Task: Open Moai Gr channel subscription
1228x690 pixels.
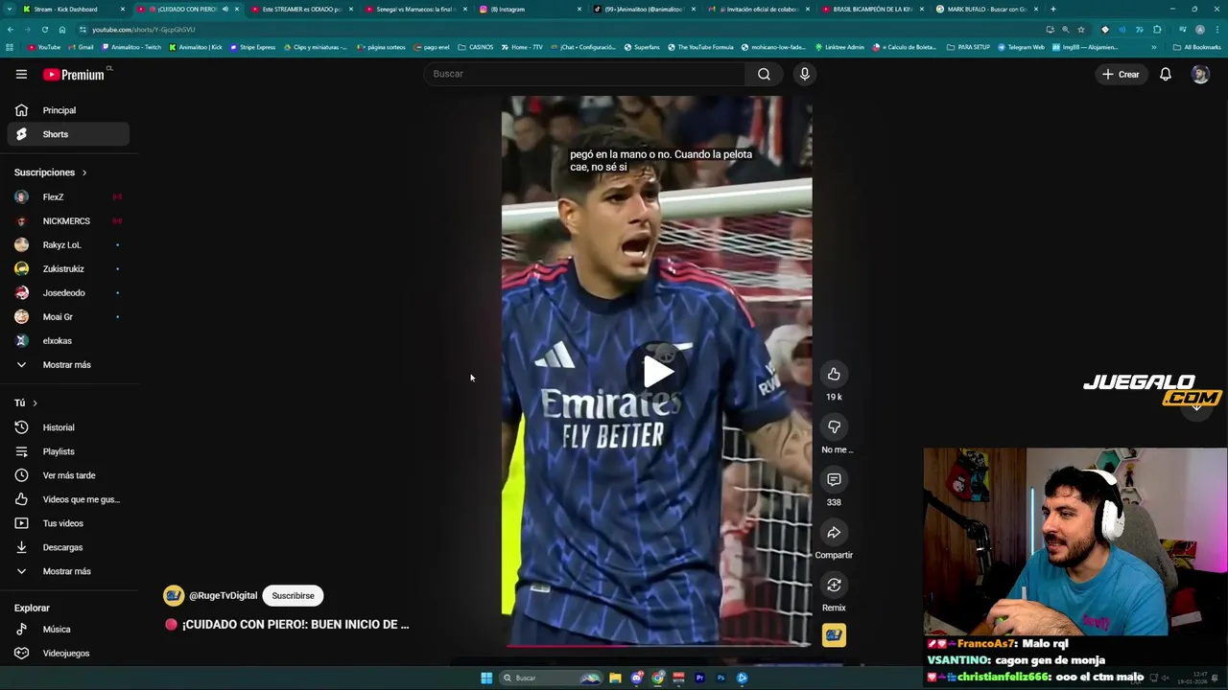Action: (x=68, y=316)
